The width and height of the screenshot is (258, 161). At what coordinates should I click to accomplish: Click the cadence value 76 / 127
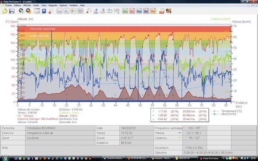click(x=194, y=138)
